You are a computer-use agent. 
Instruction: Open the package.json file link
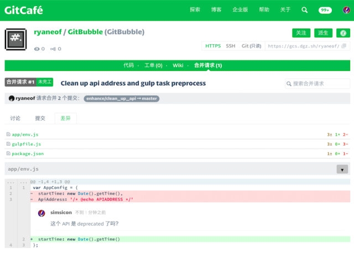[28, 153]
